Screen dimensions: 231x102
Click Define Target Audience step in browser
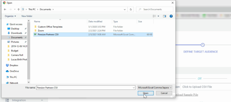tap(201, 52)
